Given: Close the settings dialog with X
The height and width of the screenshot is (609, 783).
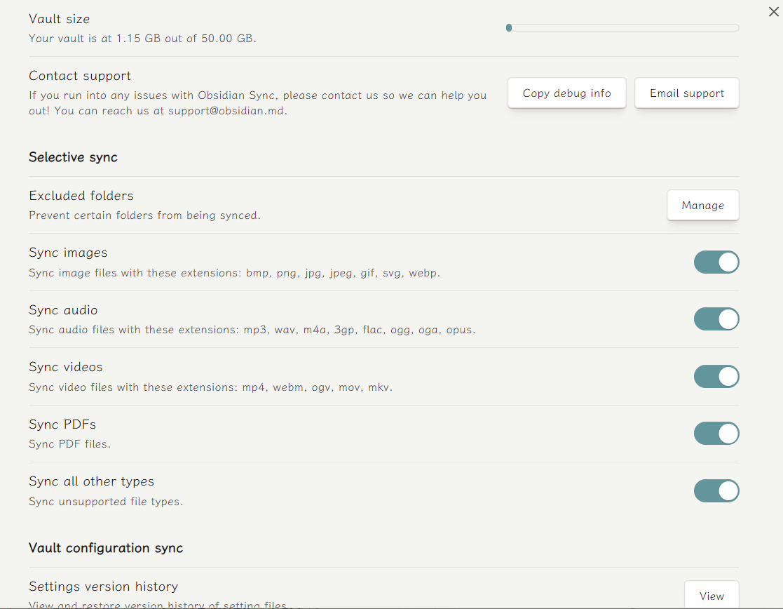Looking at the screenshot, I should (x=773, y=11).
